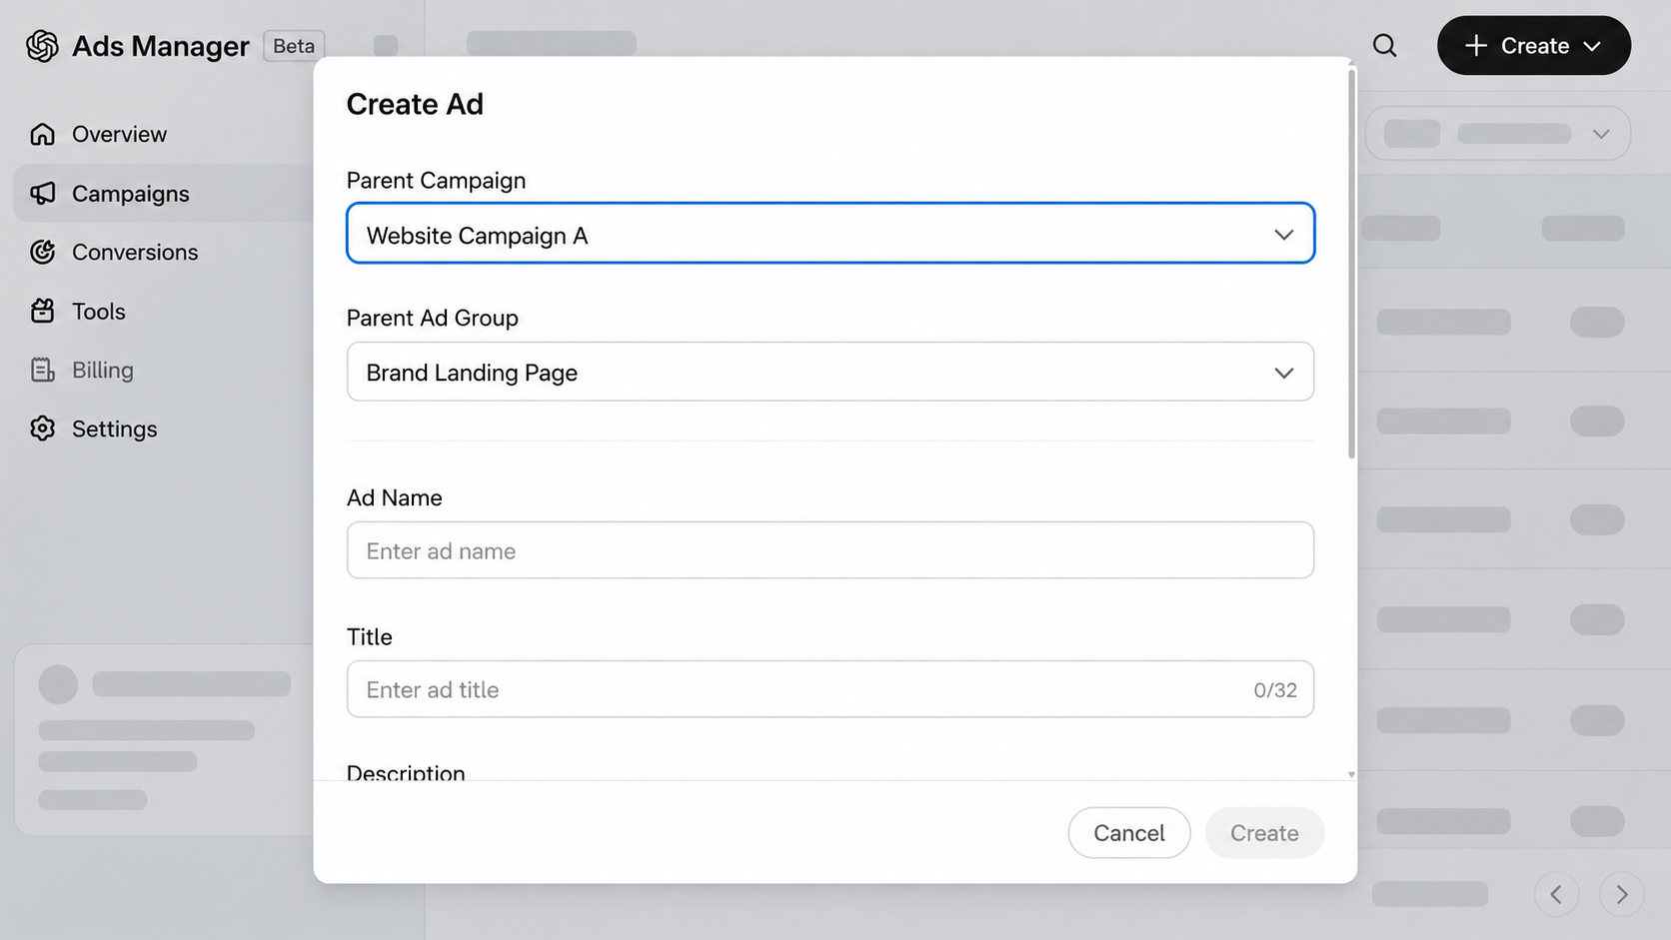Expand the Parent Campaign dropdown

pyautogui.click(x=830, y=234)
